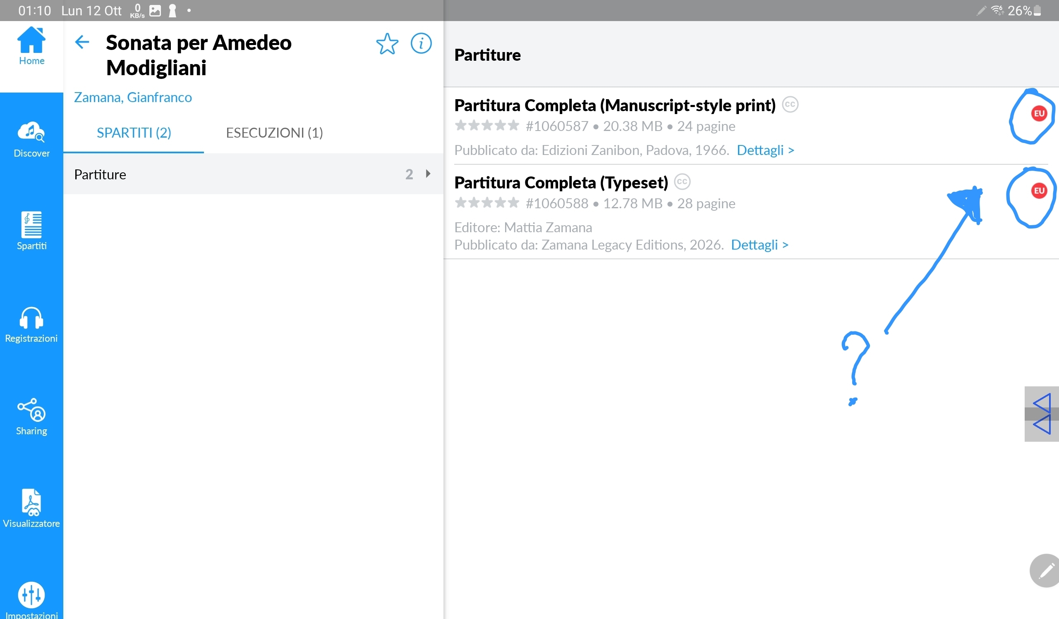This screenshot has height=619, width=1059.
Task: Open Registrazioni headphones section
Action: (x=31, y=324)
